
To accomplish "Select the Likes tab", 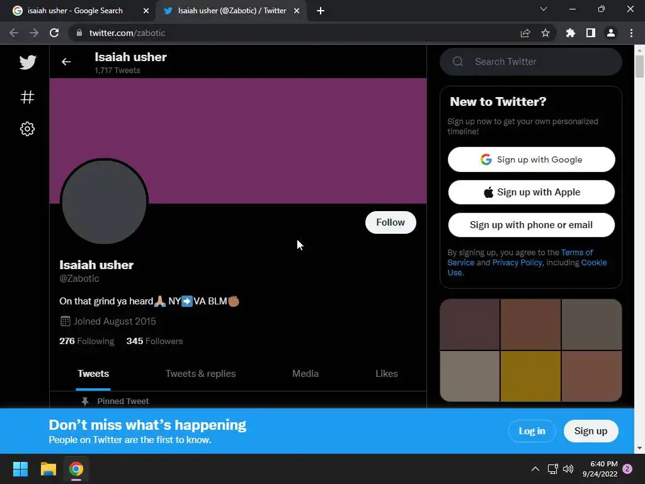I will point(387,374).
